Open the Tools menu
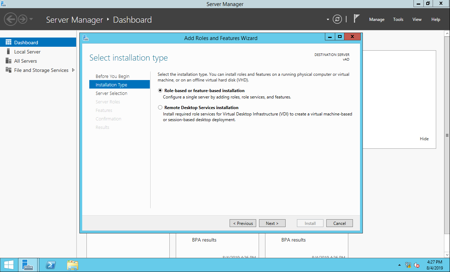Viewport: 450px width, 272px height. 398,19
